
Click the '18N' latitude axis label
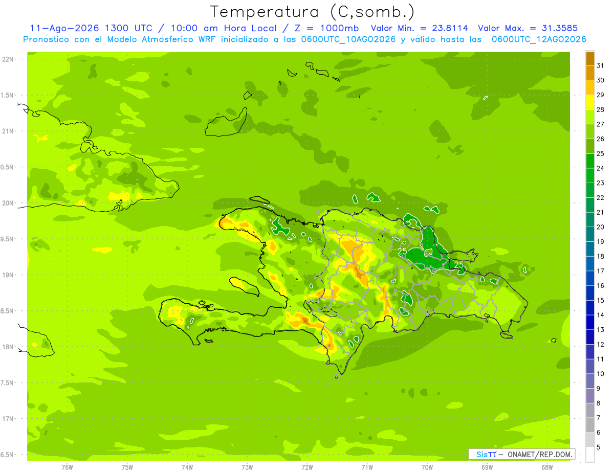7,347
